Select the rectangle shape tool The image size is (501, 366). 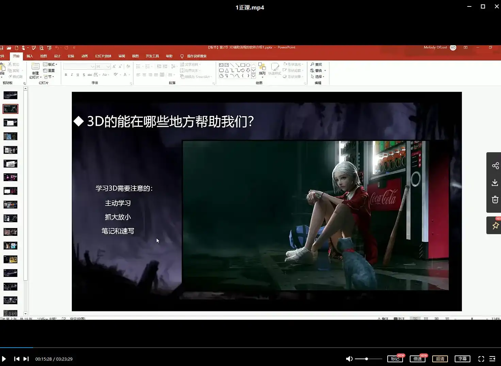(x=243, y=64)
